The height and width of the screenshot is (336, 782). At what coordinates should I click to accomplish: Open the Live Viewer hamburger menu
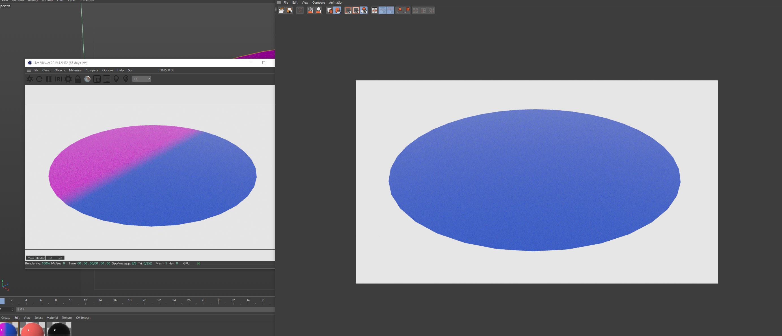[x=29, y=70]
